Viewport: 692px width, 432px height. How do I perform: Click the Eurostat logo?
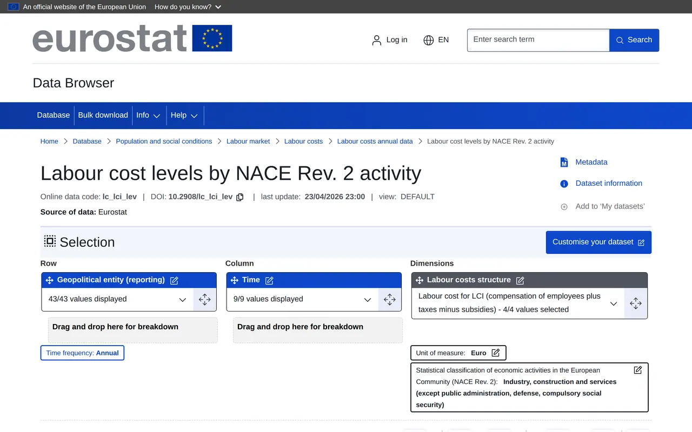tap(132, 38)
